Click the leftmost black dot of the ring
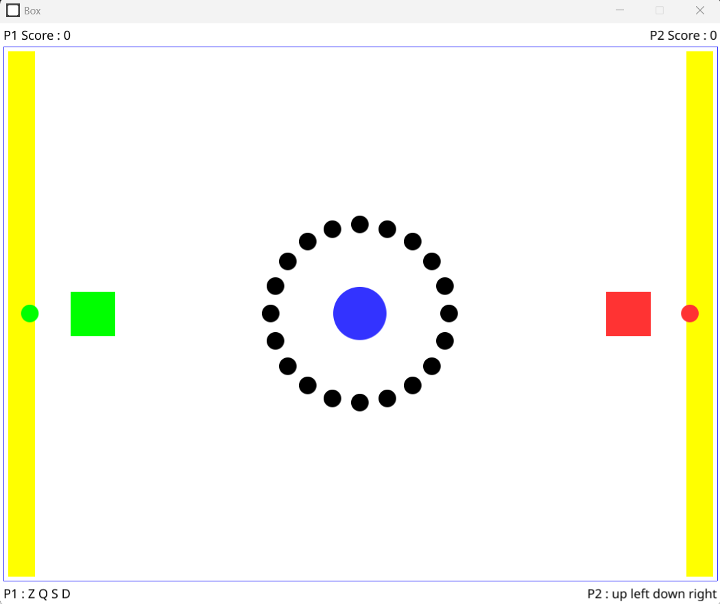 (x=270, y=314)
